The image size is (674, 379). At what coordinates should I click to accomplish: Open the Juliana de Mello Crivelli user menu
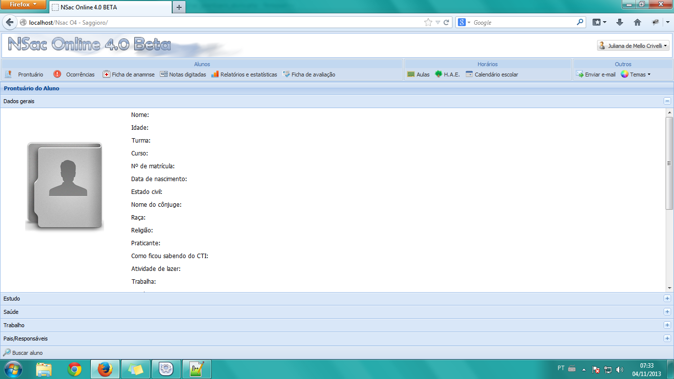(633, 45)
